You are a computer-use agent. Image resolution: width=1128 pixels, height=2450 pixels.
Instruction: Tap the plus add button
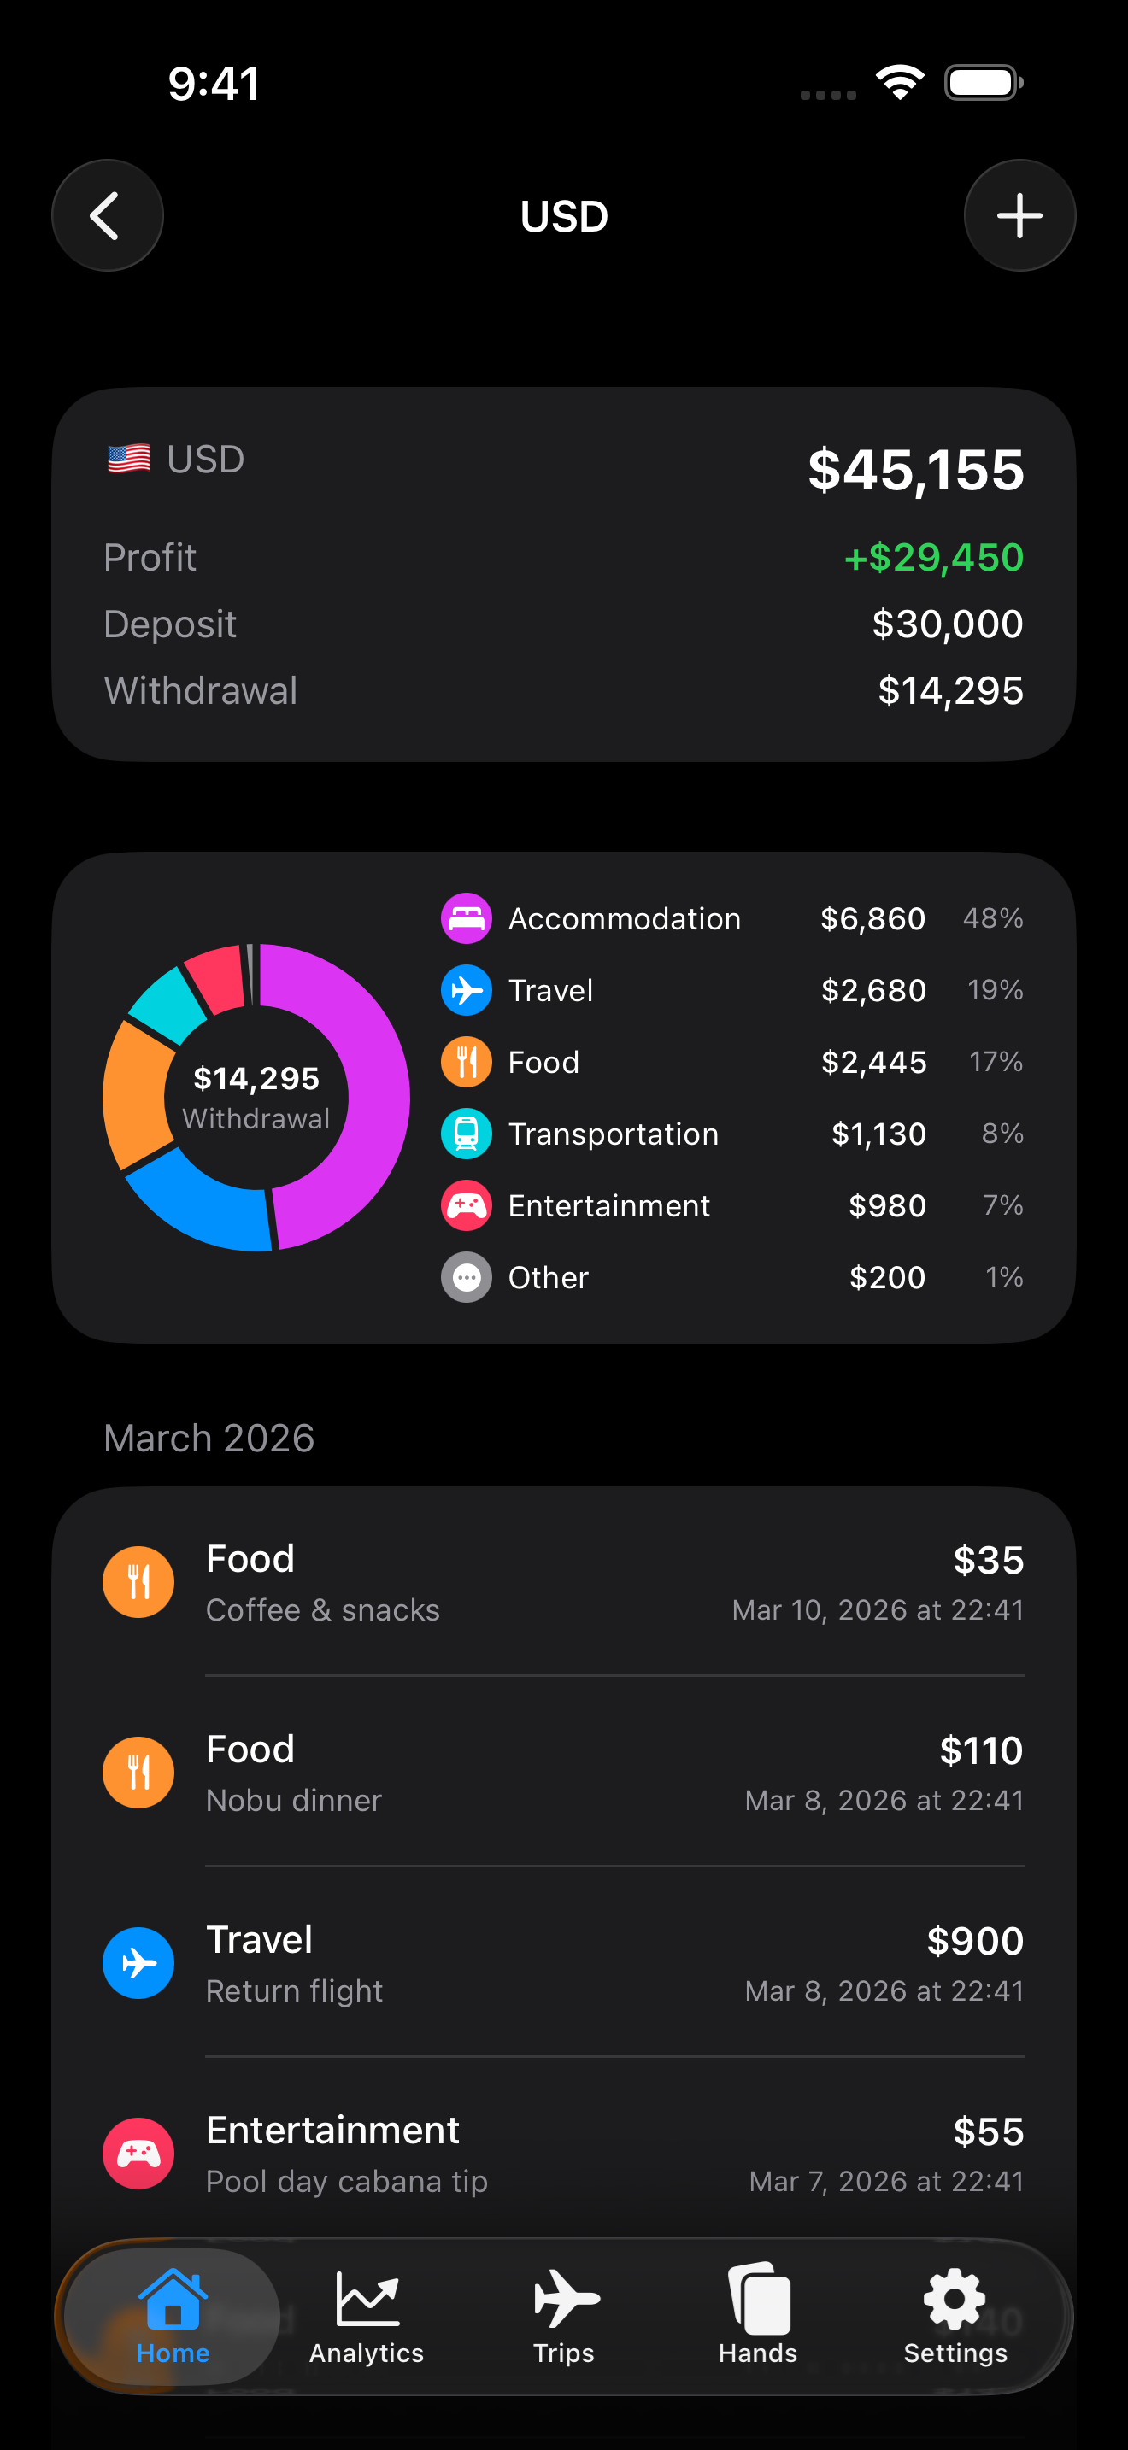pyautogui.click(x=1019, y=216)
